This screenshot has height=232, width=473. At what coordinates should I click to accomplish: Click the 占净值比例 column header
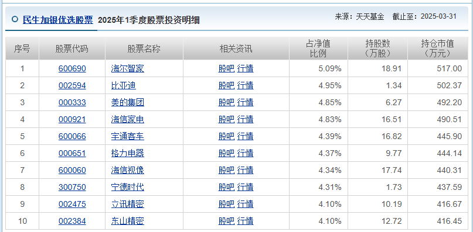318,49
